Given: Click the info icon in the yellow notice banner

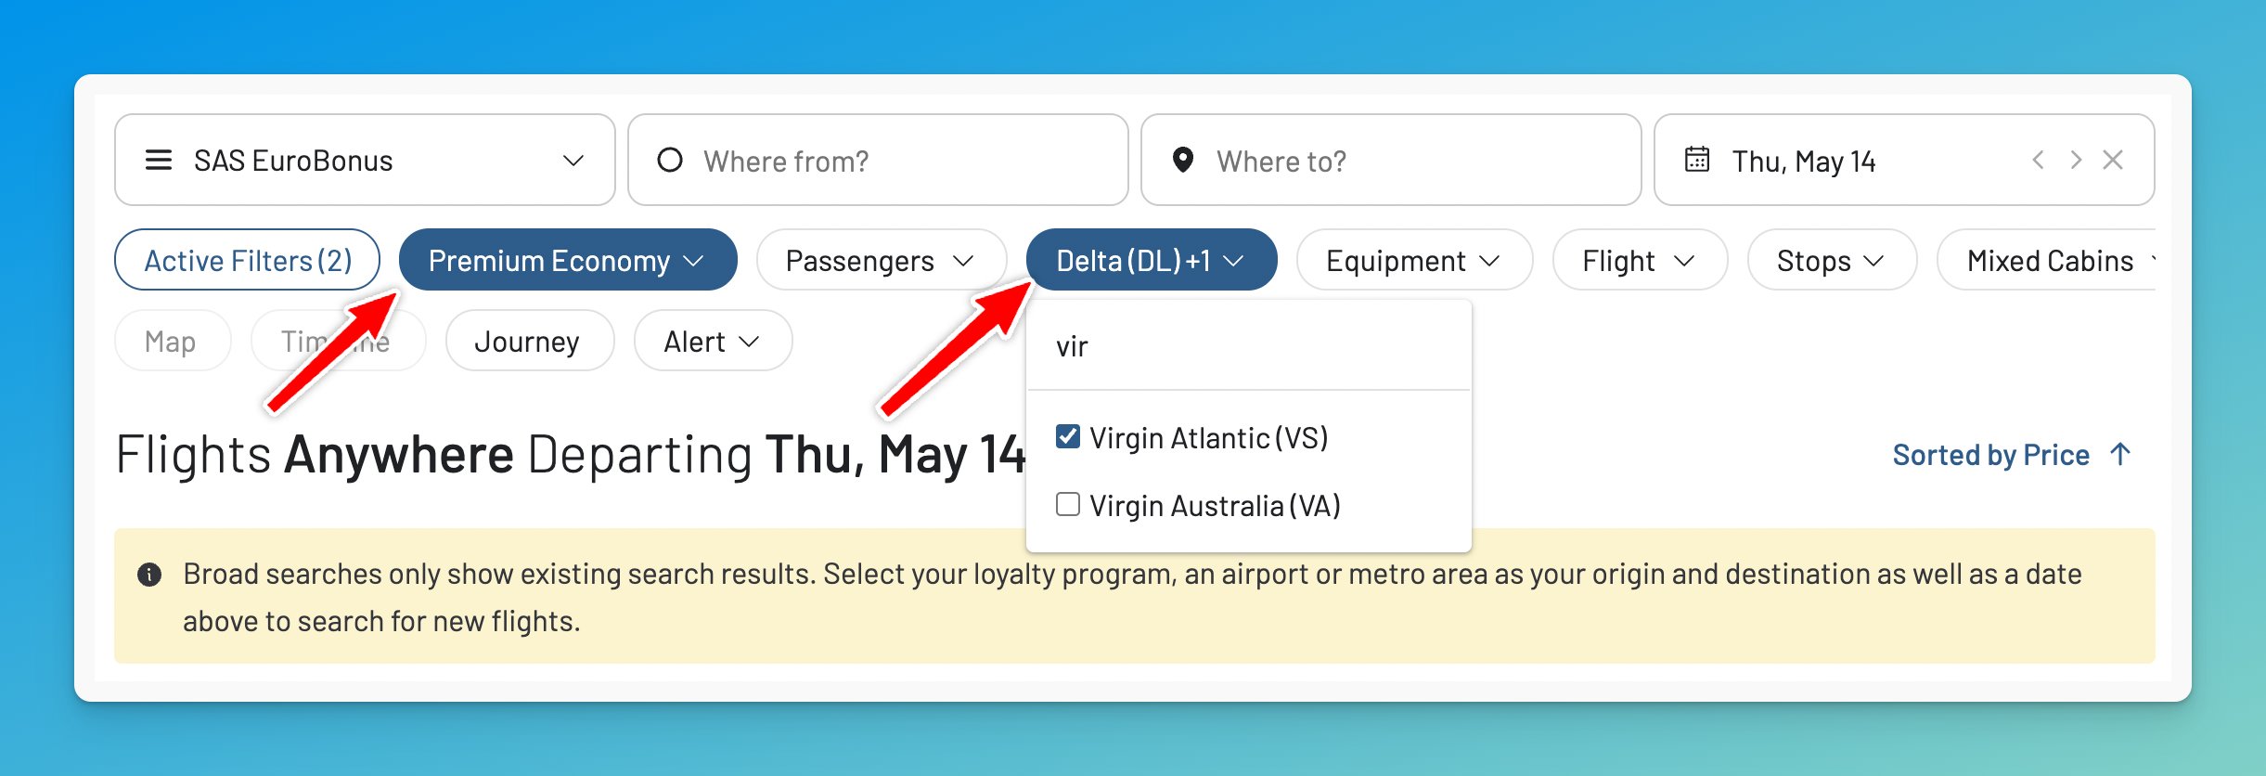Looking at the screenshot, I should coord(151,574).
